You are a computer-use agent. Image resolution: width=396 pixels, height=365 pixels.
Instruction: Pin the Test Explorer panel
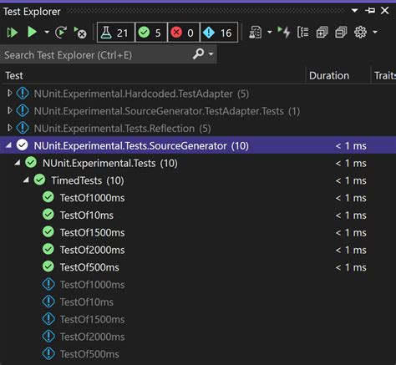370,11
